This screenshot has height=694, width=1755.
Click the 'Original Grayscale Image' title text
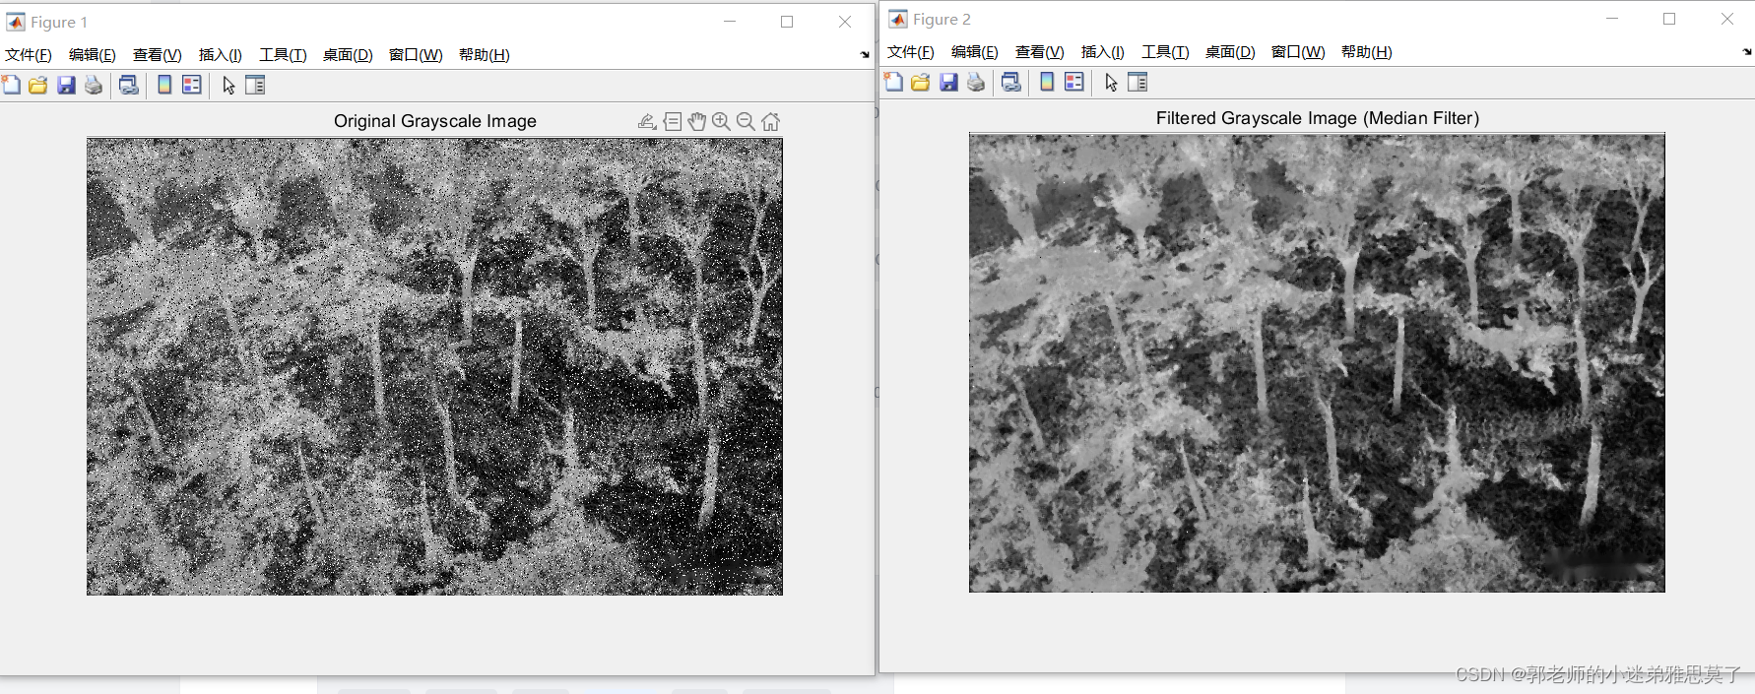pyautogui.click(x=435, y=121)
